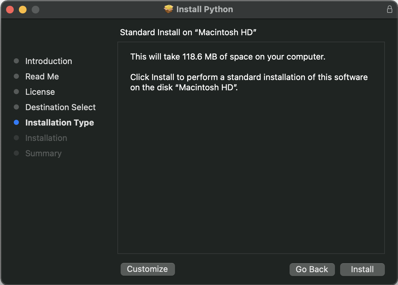Click the License step bullet dot
This screenshot has height=285, width=398.
point(16,92)
